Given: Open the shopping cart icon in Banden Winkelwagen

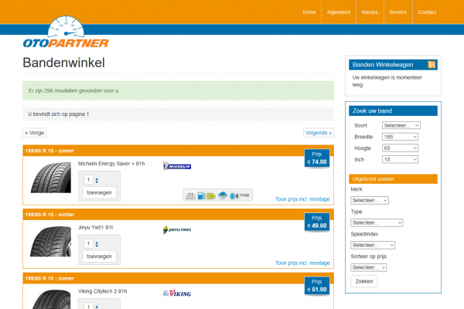Looking at the screenshot, I should coord(432,64).
